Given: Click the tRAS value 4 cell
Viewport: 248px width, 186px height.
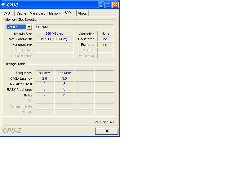Looking at the screenshot, I should pyautogui.click(x=45, y=95).
